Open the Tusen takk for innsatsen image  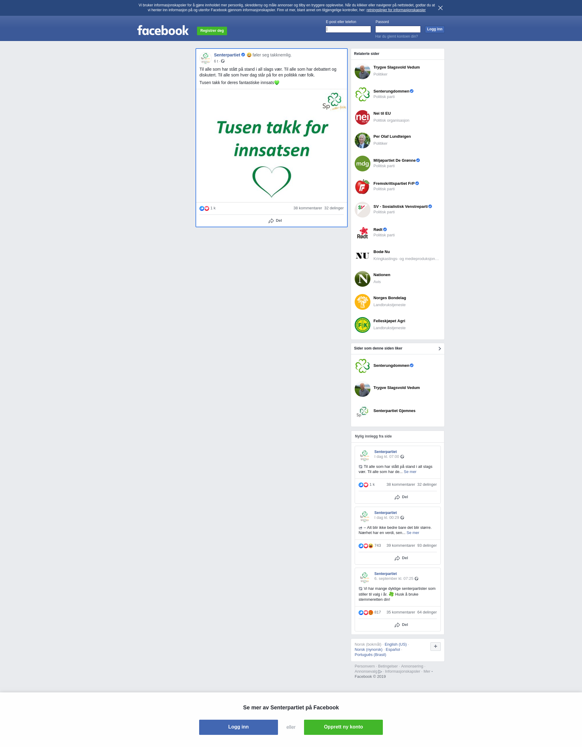[271, 146]
